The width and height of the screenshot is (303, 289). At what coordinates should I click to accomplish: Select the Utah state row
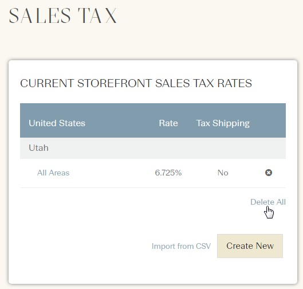[153, 148]
